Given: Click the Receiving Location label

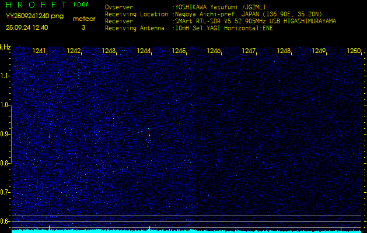Looking at the screenshot, I should coord(137,14).
